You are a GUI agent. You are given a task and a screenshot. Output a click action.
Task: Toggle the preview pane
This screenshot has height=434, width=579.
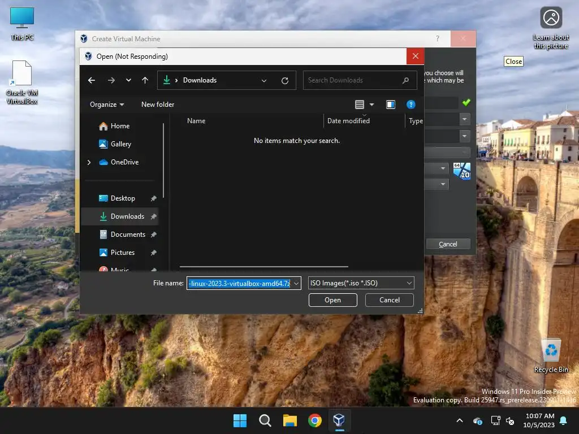click(391, 105)
